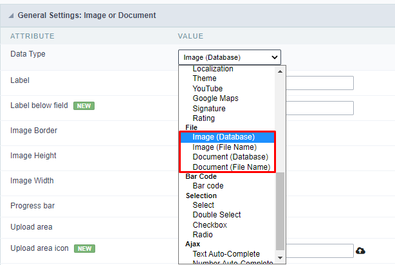The image size is (395, 265).
Task: Click the Upload area icon input field
Action: tap(320, 251)
